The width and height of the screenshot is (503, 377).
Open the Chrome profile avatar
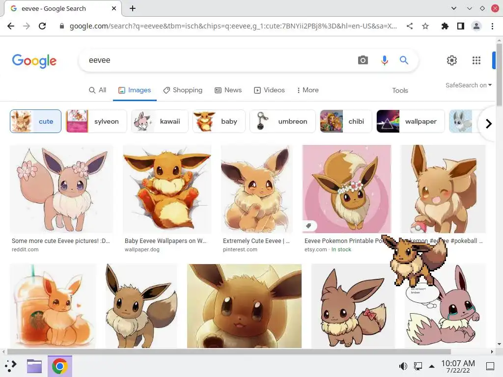point(476,26)
